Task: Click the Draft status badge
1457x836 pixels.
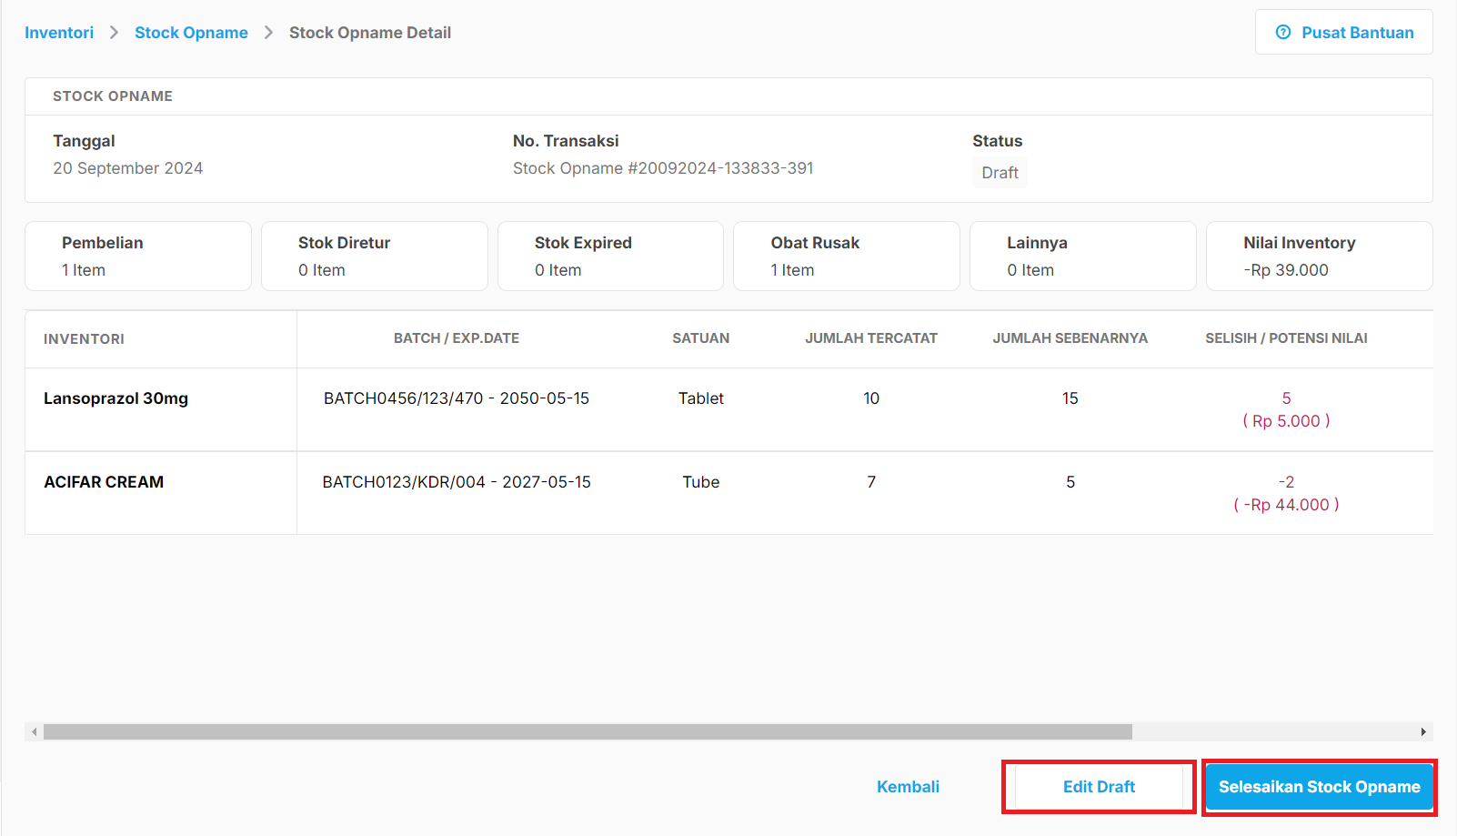Action: (1000, 173)
